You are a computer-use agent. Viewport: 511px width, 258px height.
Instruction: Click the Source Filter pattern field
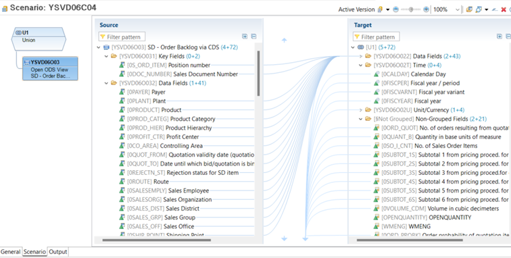[122, 37]
